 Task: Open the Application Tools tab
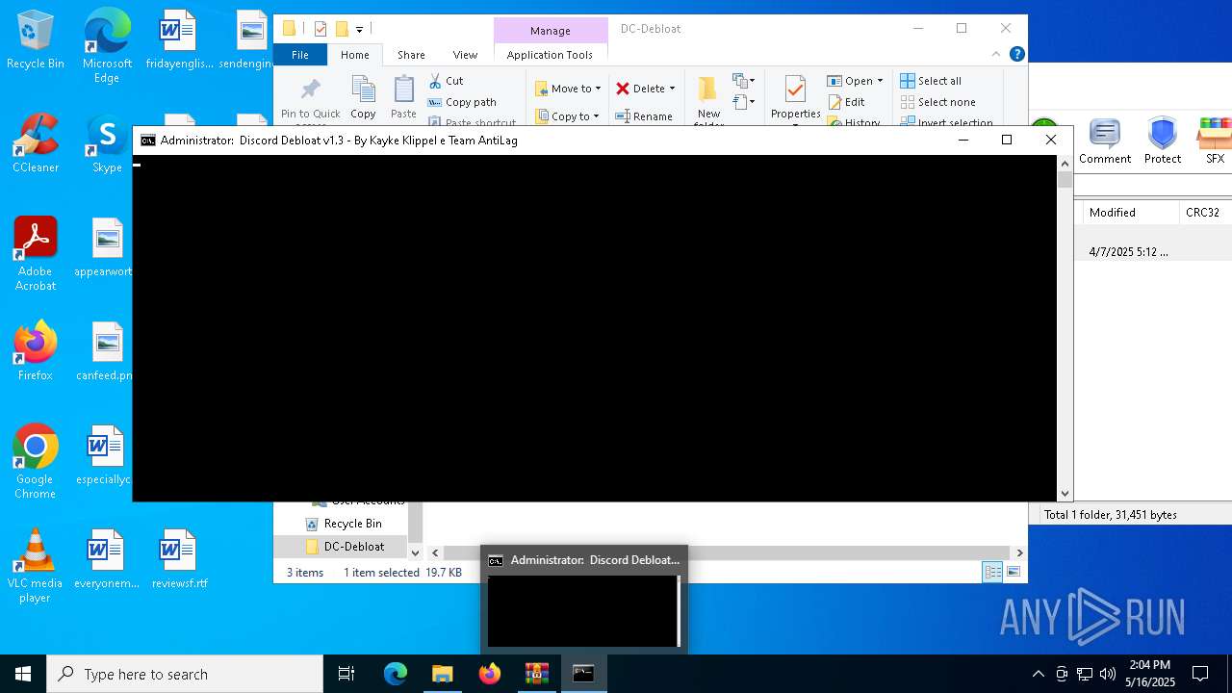point(550,55)
